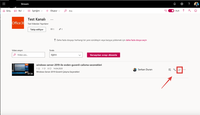Open the profile avatar menu
The width and height of the screenshot is (200, 115).
196,4
